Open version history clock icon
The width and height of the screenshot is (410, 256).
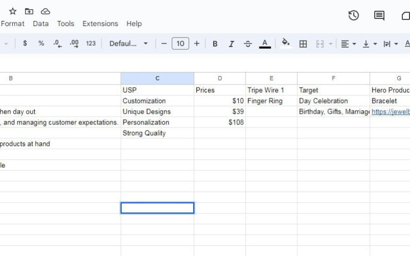click(354, 15)
